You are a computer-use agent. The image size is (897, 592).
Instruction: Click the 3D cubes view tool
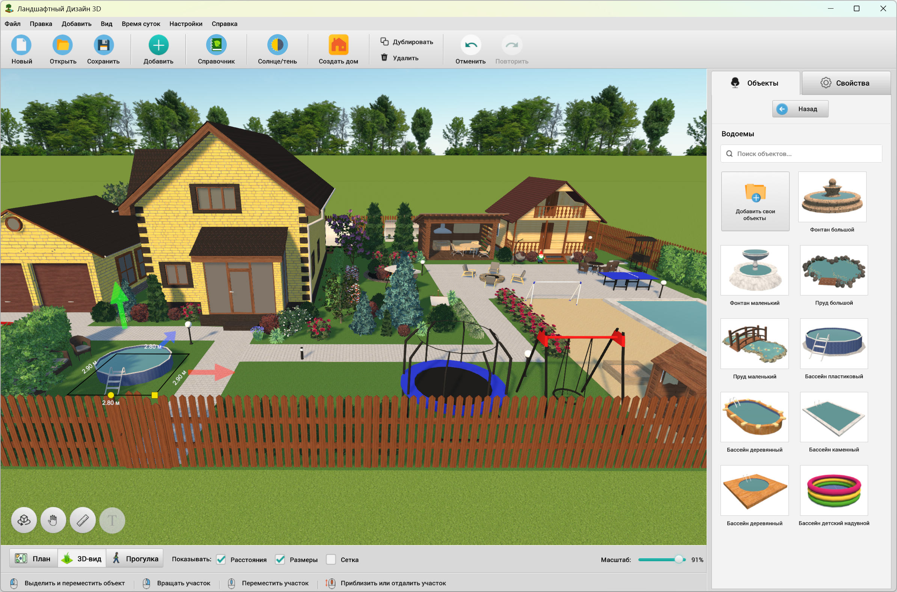click(24, 521)
